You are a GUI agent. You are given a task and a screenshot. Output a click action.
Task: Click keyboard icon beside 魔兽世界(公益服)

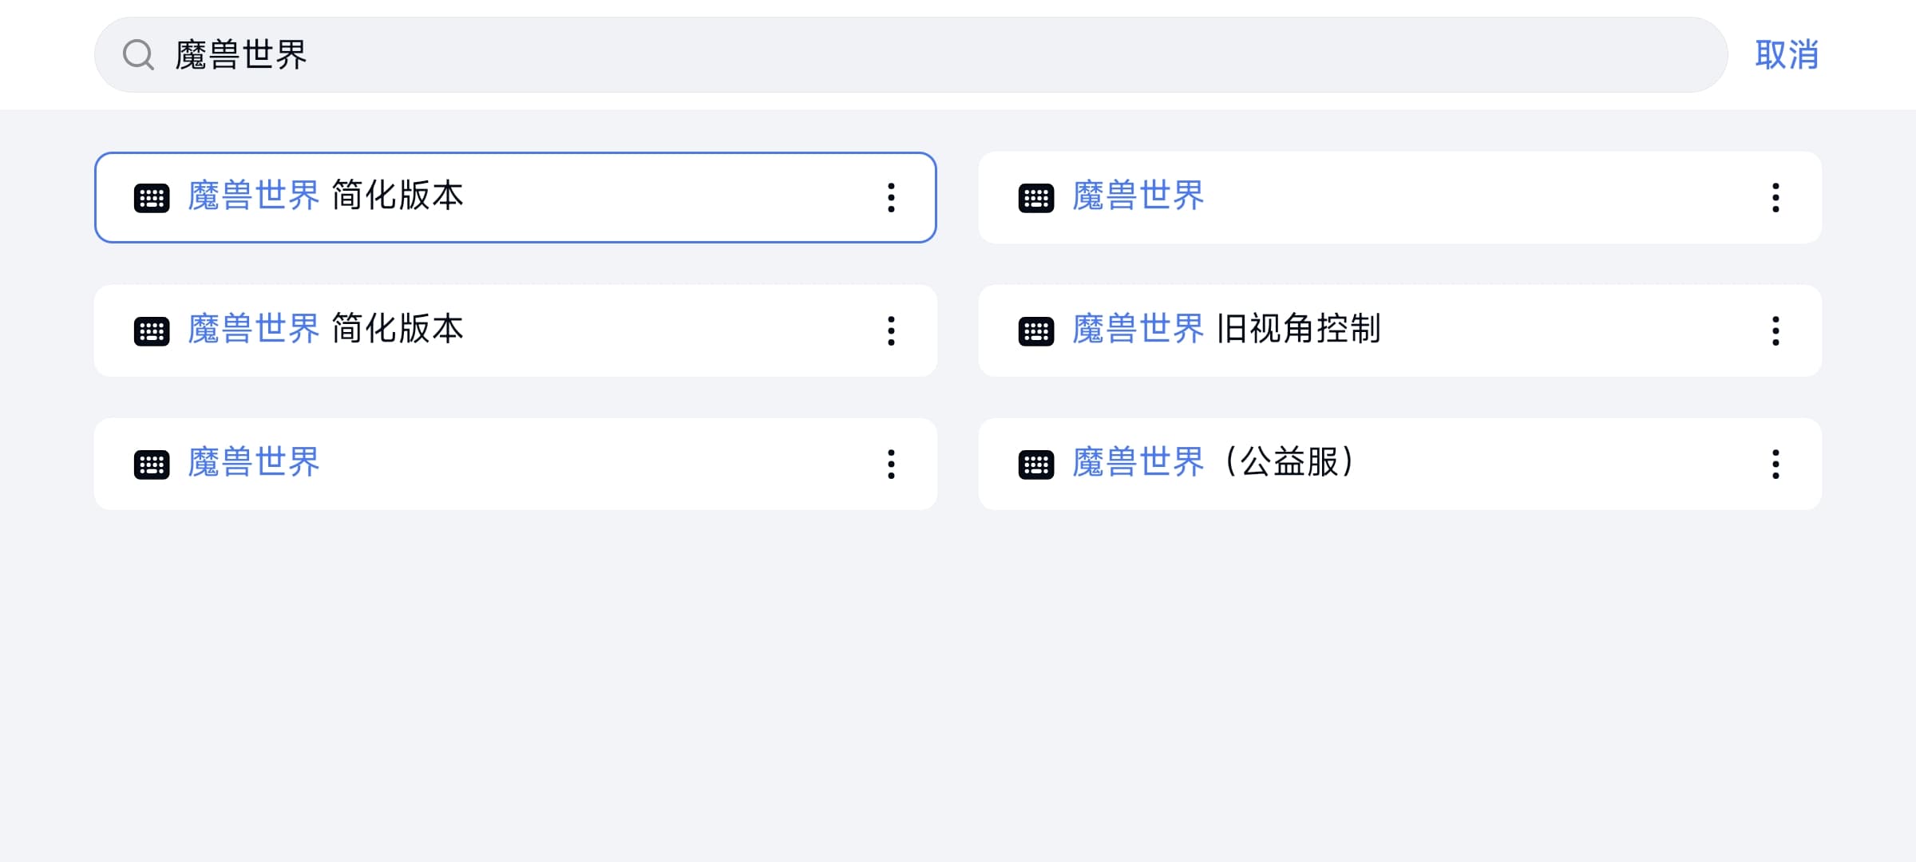click(x=1036, y=465)
